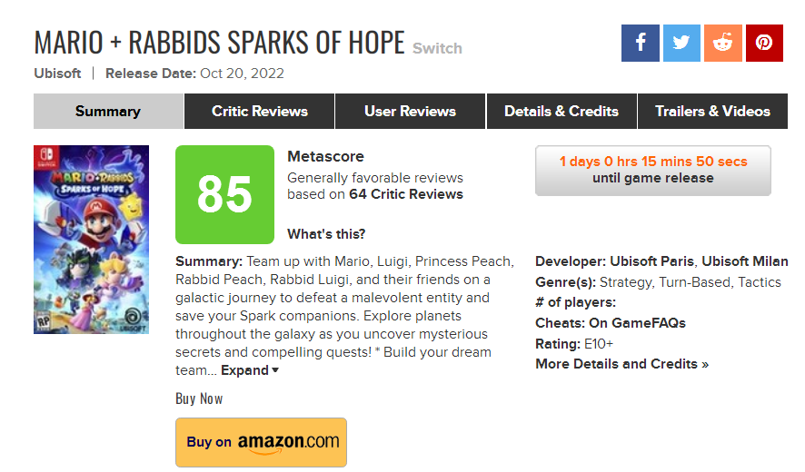Viewport: 805px width, 472px height.
Task: Click the 64 Critic Reviews link
Action: tap(406, 194)
